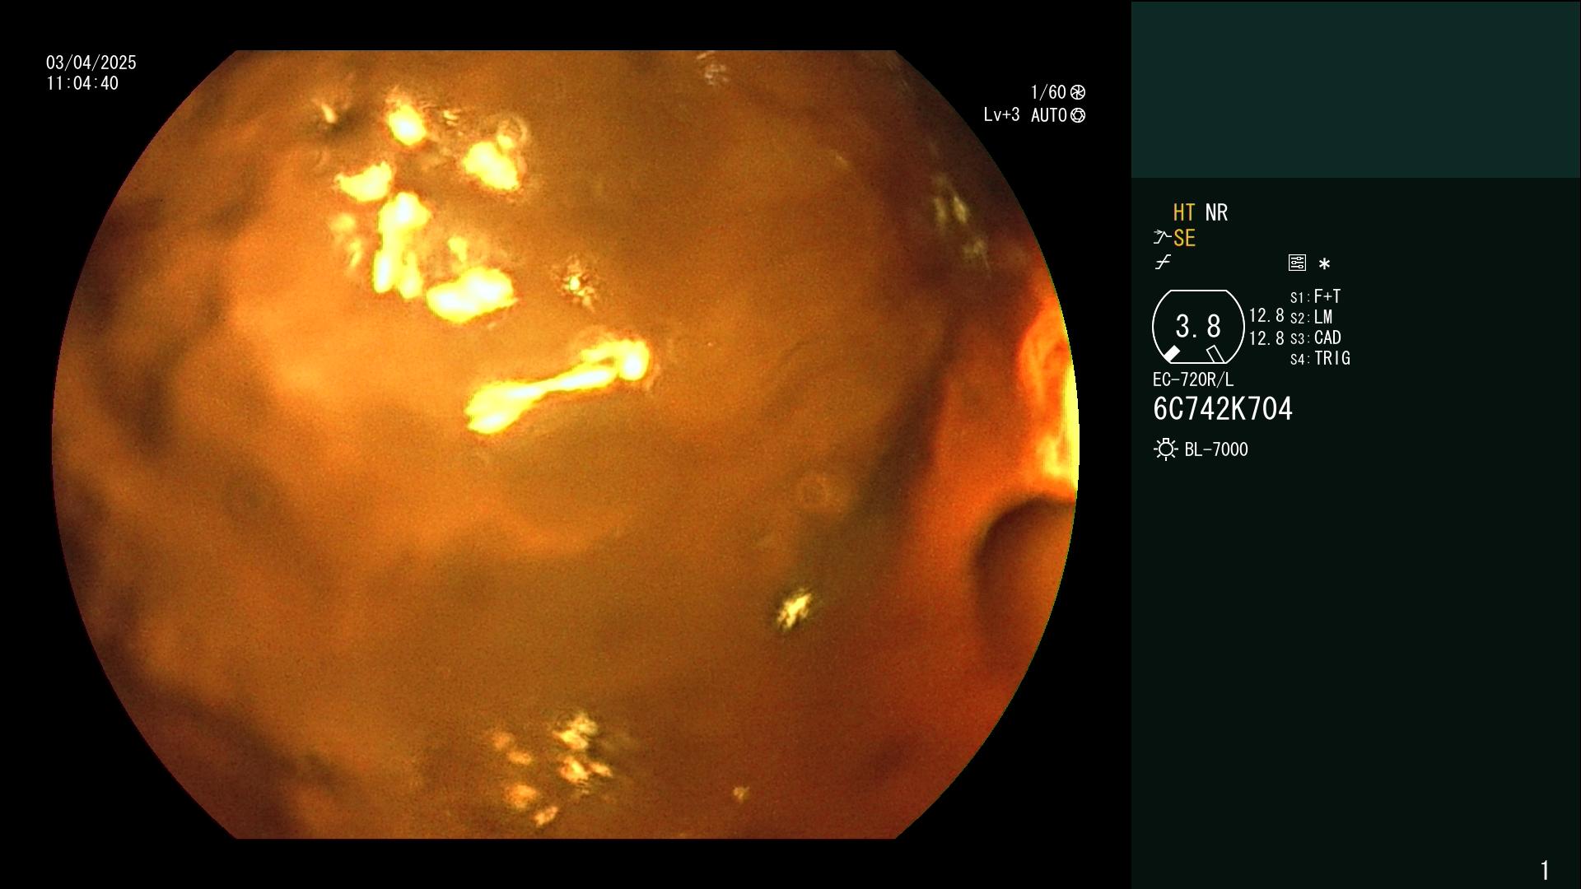
Task: Click the S4: TRIG switch assignment
Action: (1320, 358)
